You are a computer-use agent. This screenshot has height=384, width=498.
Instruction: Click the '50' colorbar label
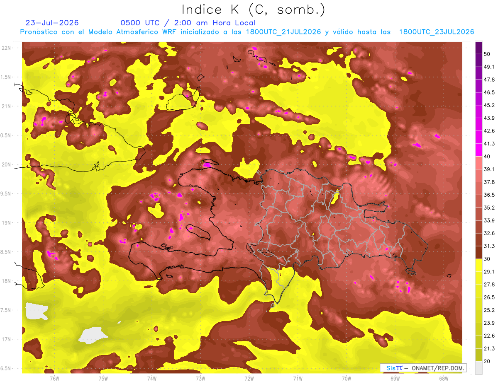point(487,54)
